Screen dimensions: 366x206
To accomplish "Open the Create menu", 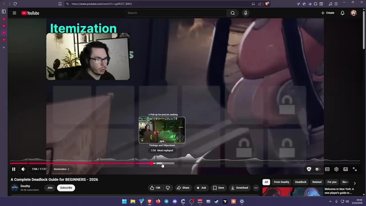I will (x=327, y=13).
